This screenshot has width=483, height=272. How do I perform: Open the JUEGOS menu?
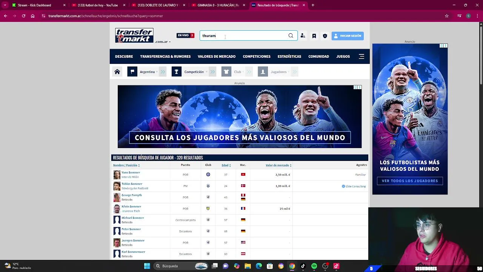click(x=343, y=56)
